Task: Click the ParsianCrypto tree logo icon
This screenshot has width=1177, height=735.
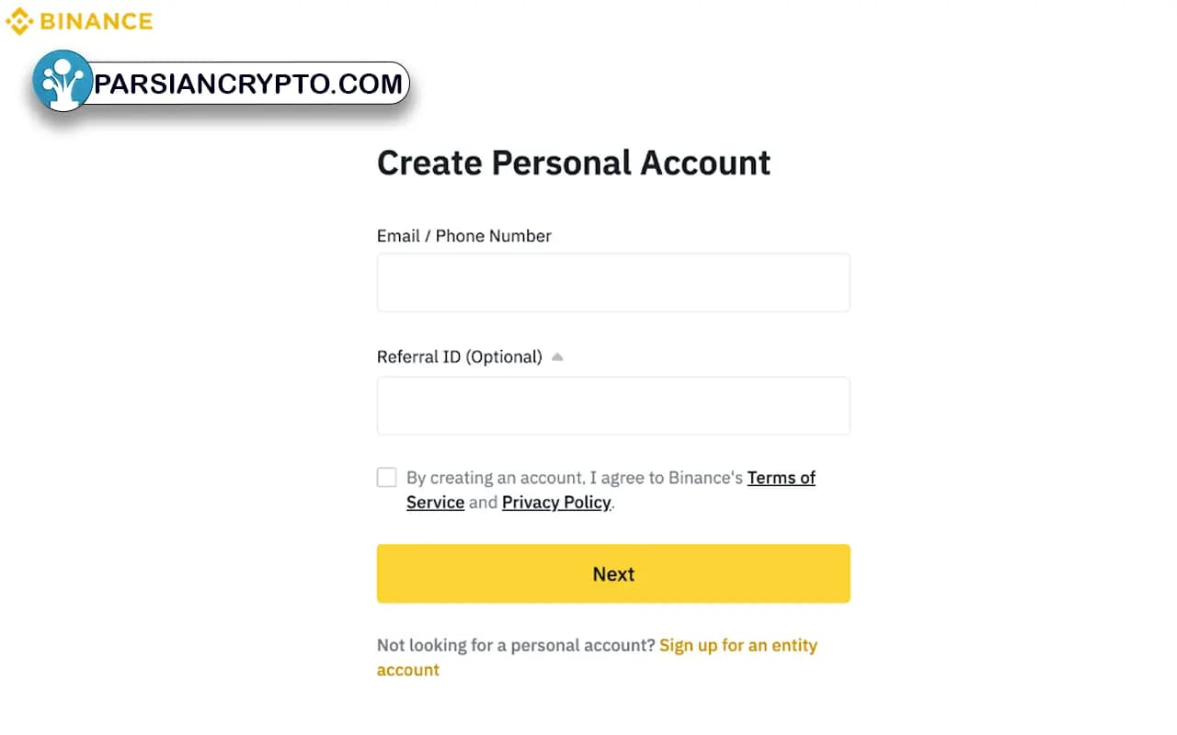Action: pyautogui.click(x=63, y=81)
